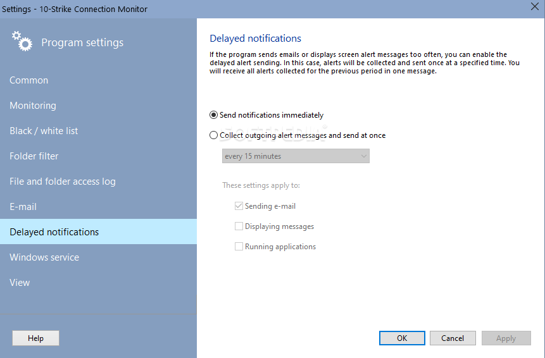Click the Program settings title text
The width and height of the screenshot is (545, 358).
(x=82, y=43)
